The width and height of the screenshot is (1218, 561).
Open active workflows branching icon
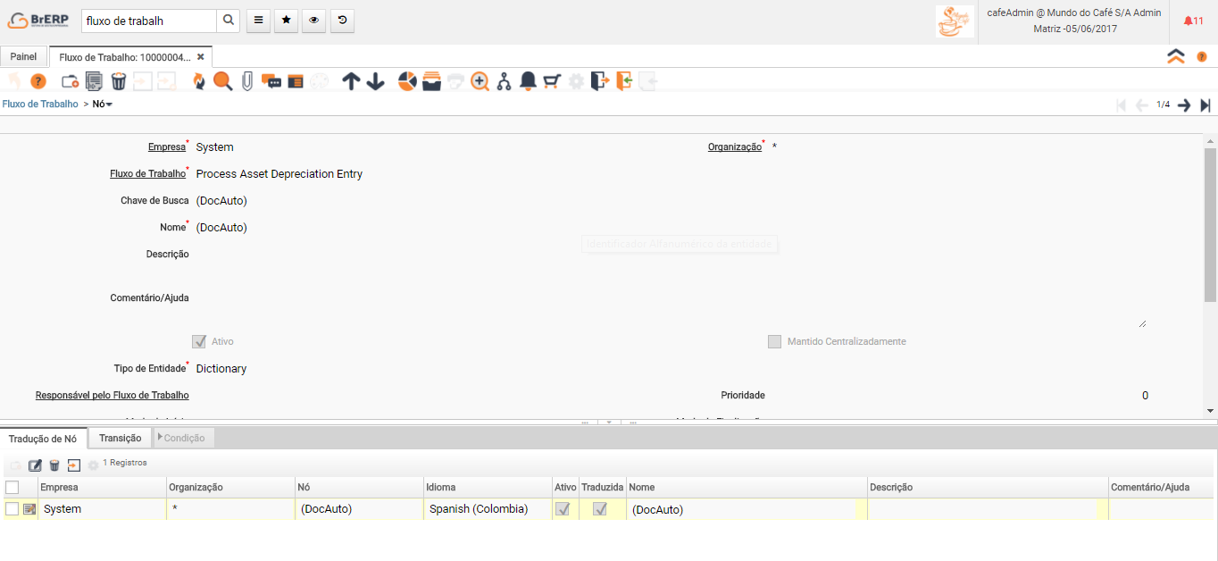[x=505, y=81]
